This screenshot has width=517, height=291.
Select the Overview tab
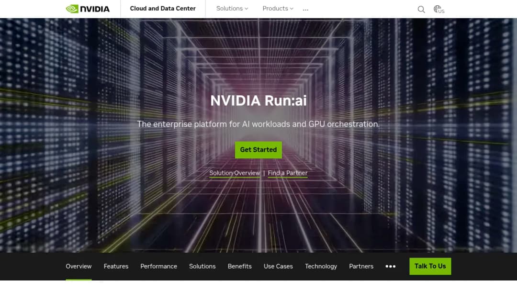click(79, 266)
